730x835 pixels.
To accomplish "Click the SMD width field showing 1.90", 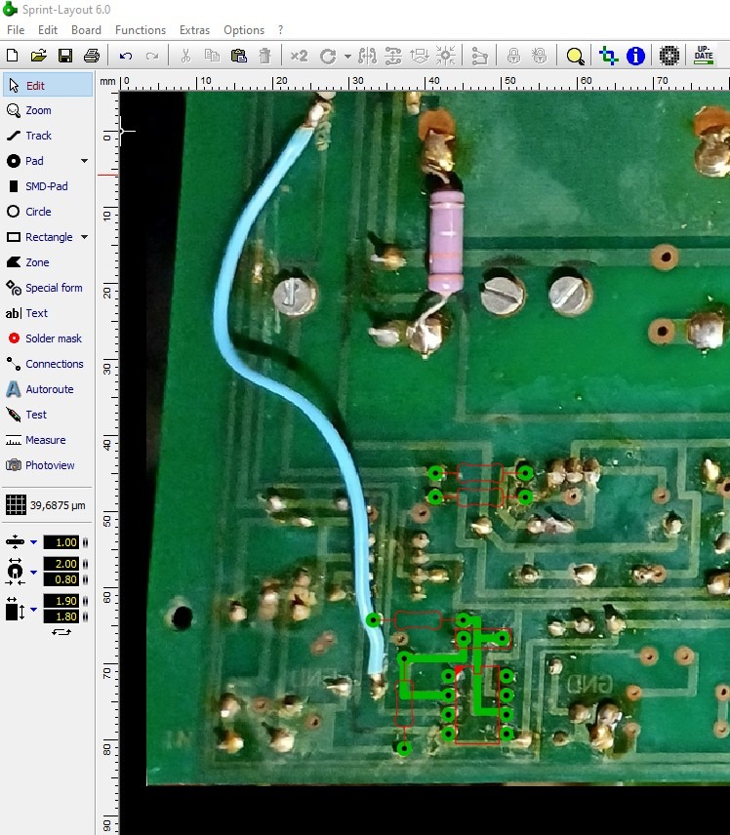I will pyautogui.click(x=61, y=601).
